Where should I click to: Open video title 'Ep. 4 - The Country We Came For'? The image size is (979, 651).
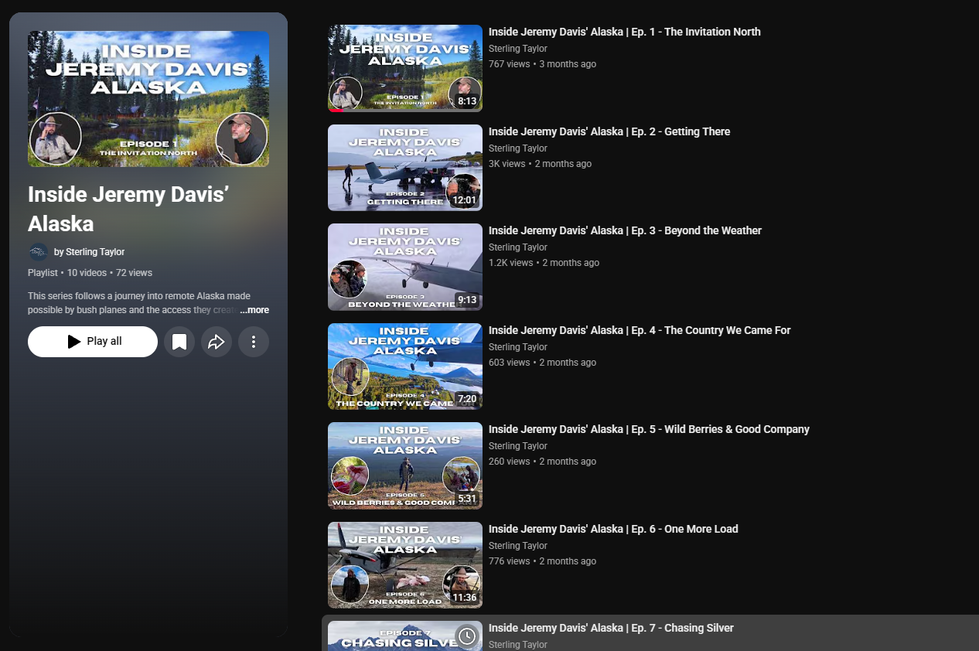pos(640,330)
